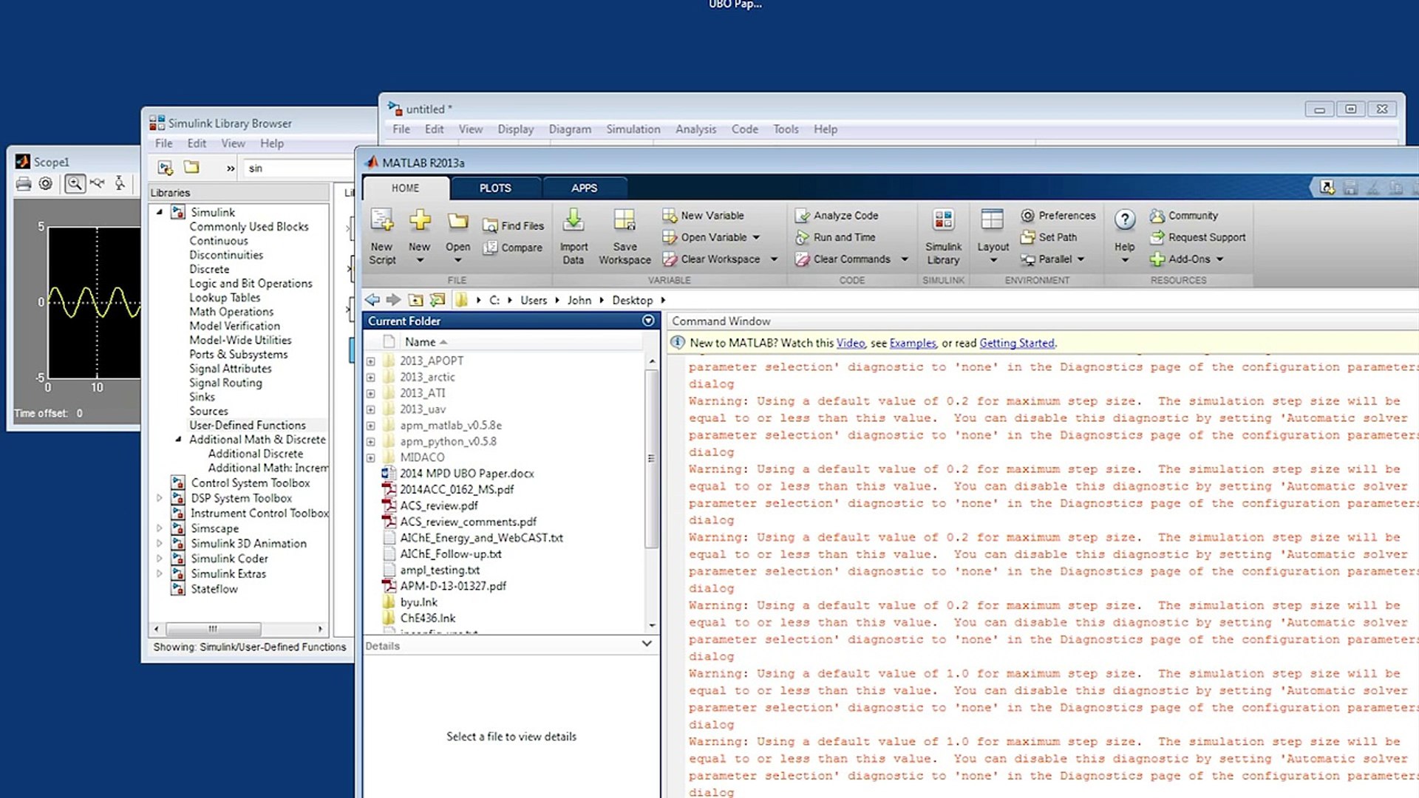Screen dimensions: 1419x798
Task: Click the Import Data icon
Action: tap(574, 220)
